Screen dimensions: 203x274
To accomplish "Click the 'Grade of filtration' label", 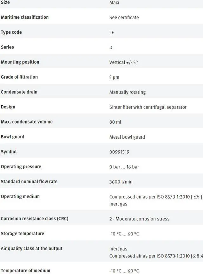I will (19, 77).
